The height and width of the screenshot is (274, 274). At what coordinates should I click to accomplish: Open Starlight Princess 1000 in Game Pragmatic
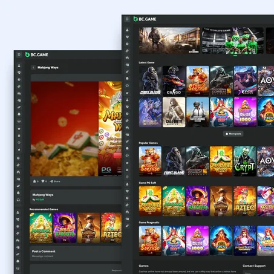point(174,241)
